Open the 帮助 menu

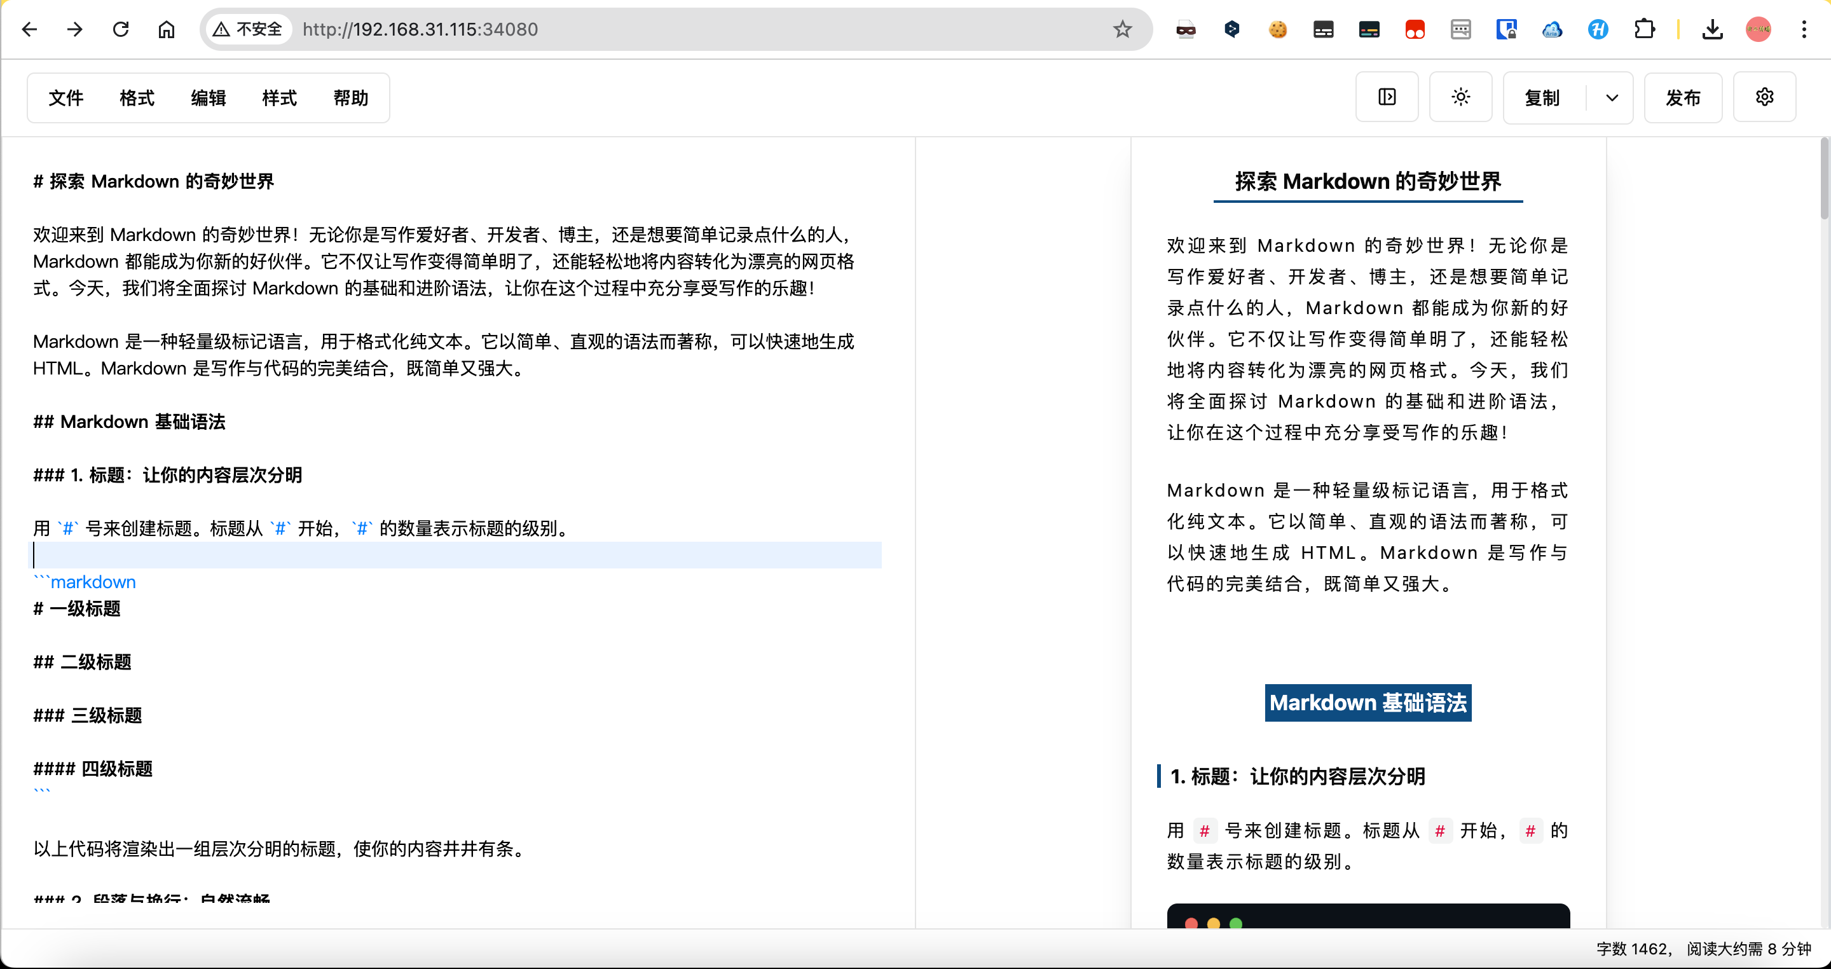tap(350, 98)
